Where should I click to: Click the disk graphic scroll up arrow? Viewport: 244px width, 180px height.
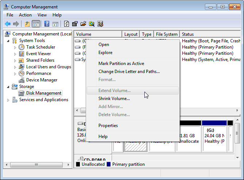pyautogui.click(x=237, y=120)
